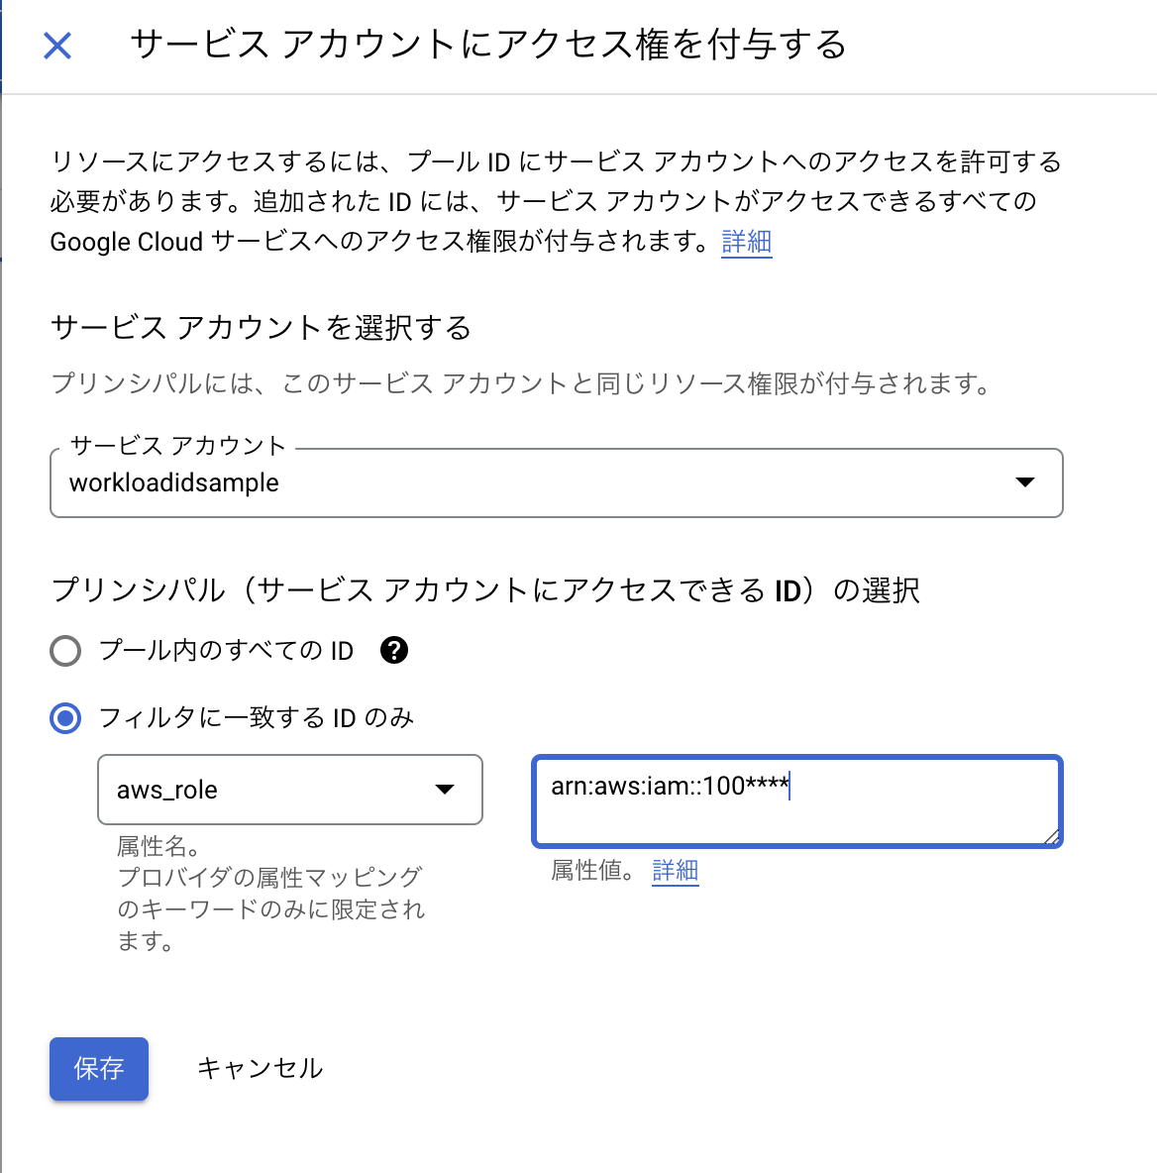Image resolution: width=1157 pixels, height=1173 pixels.
Task: Open the 詳細 link in the description text
Action: click(746, 242)
